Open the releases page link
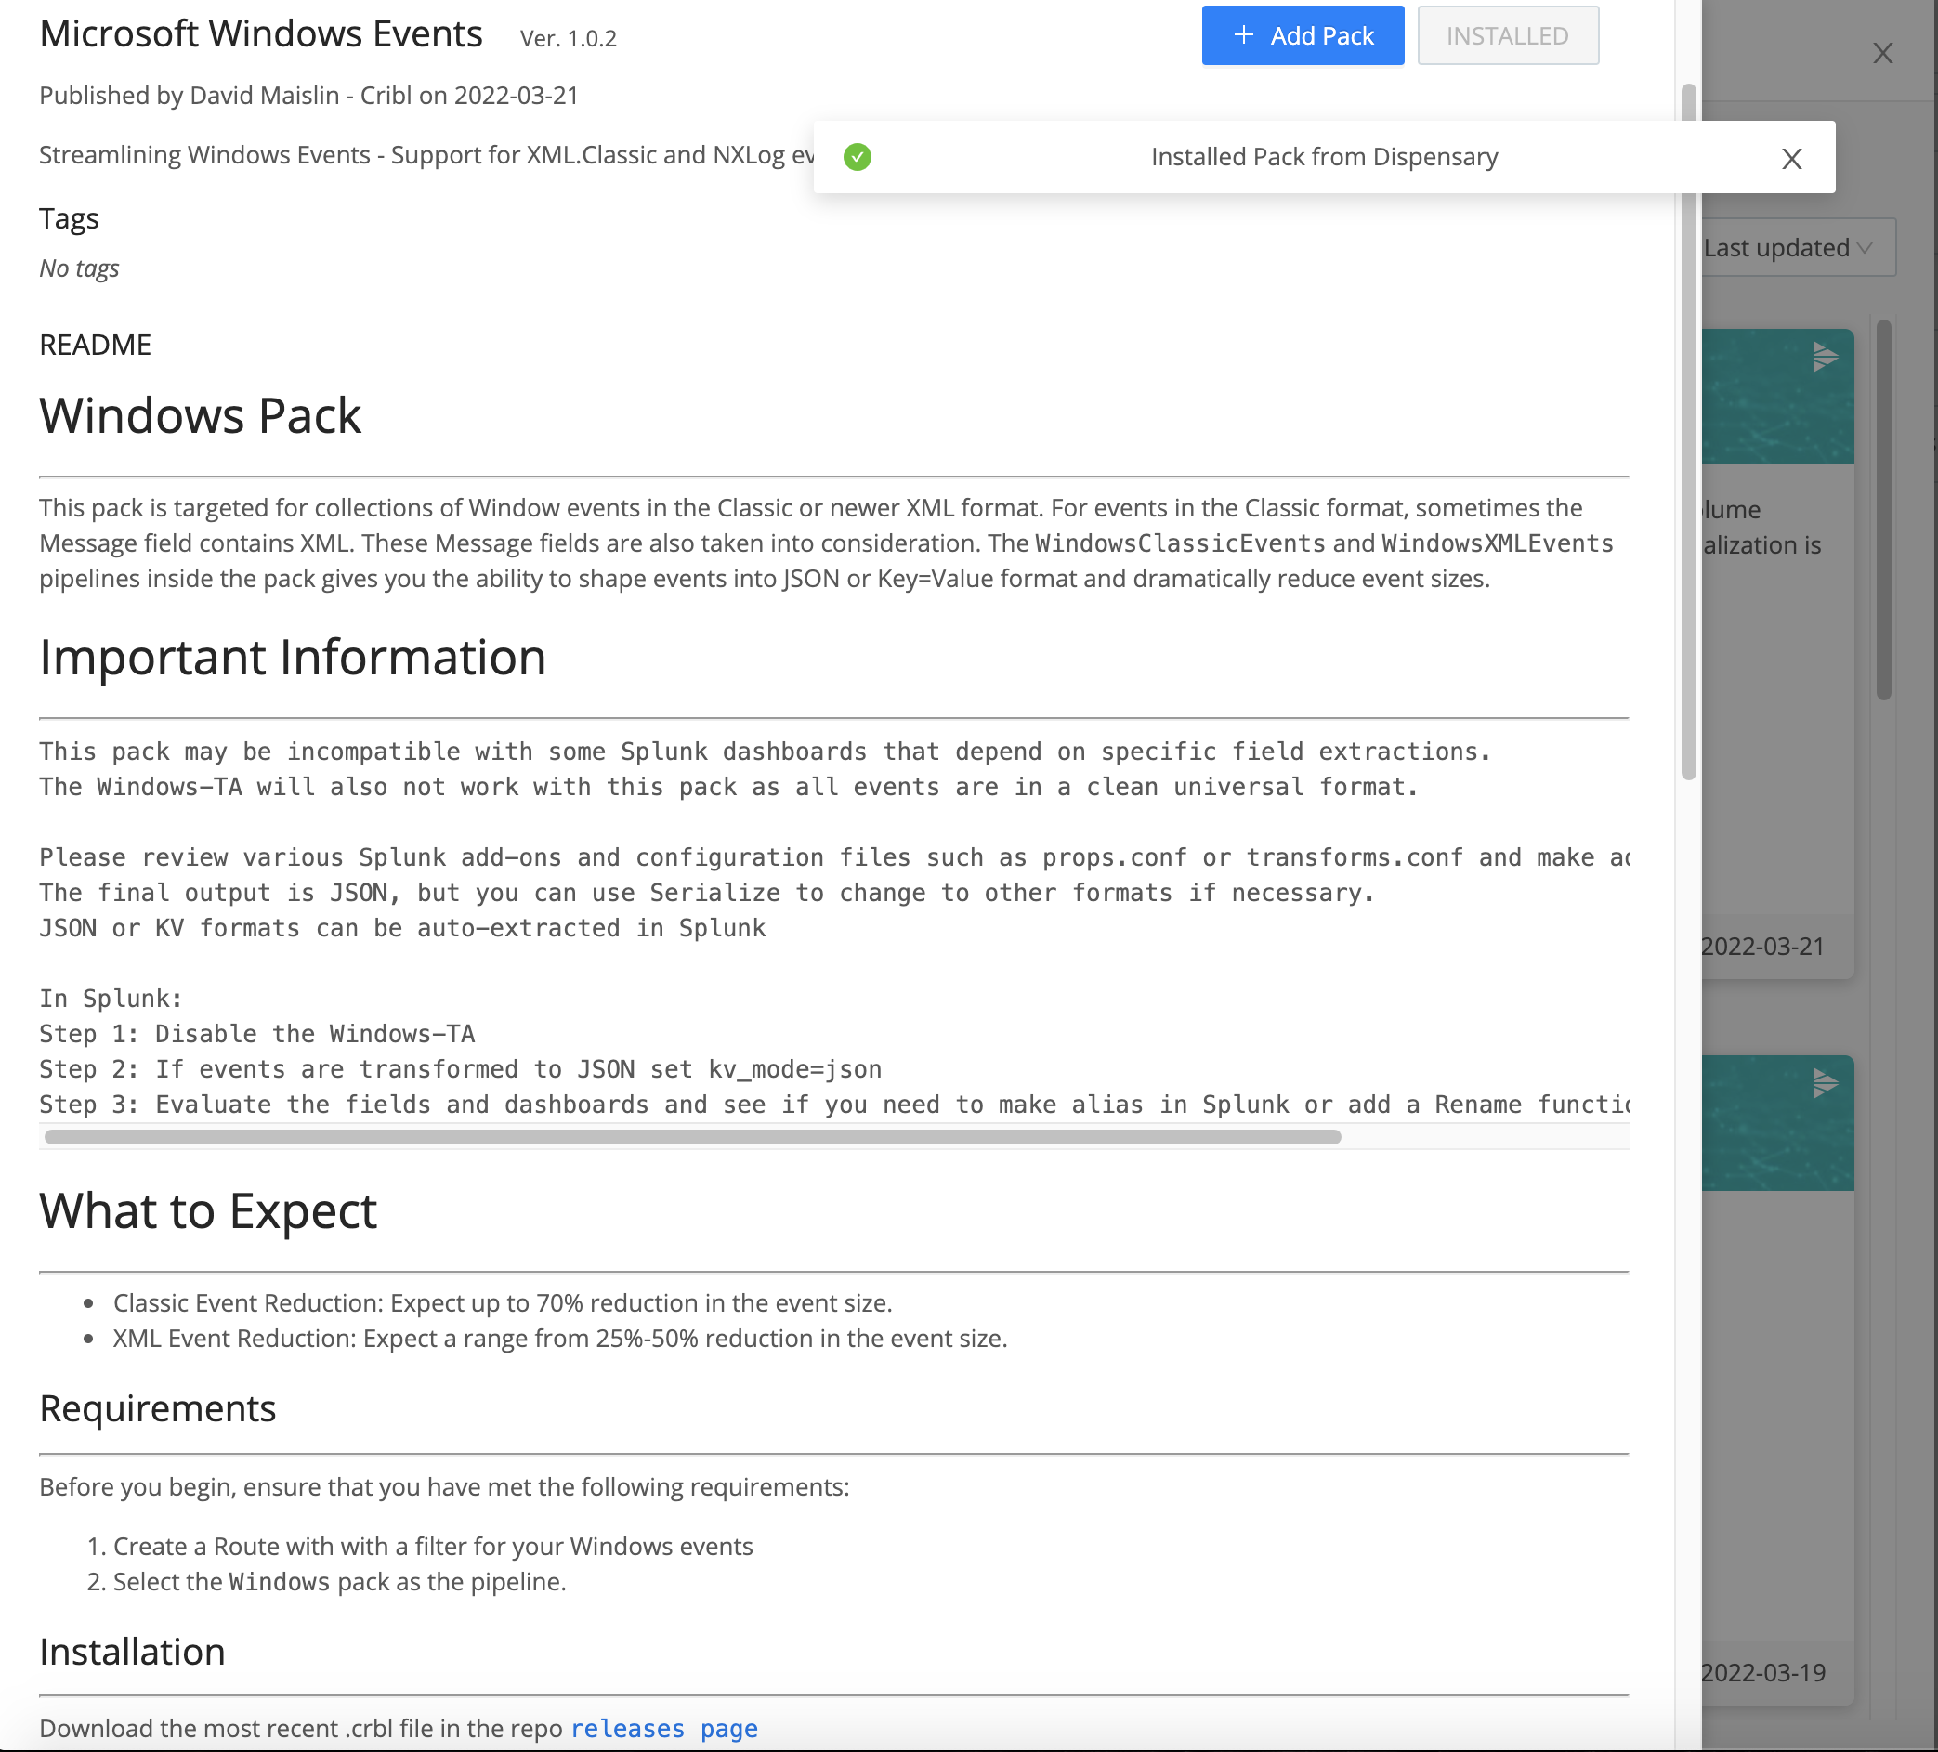The height and width of the screenshot is (1752, 1938). pos(663,1728)
